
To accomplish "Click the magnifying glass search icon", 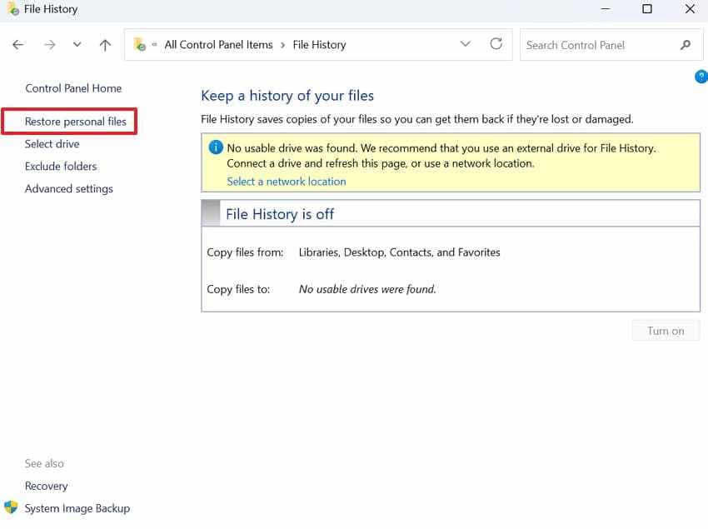I will click(x=685, y=45).
